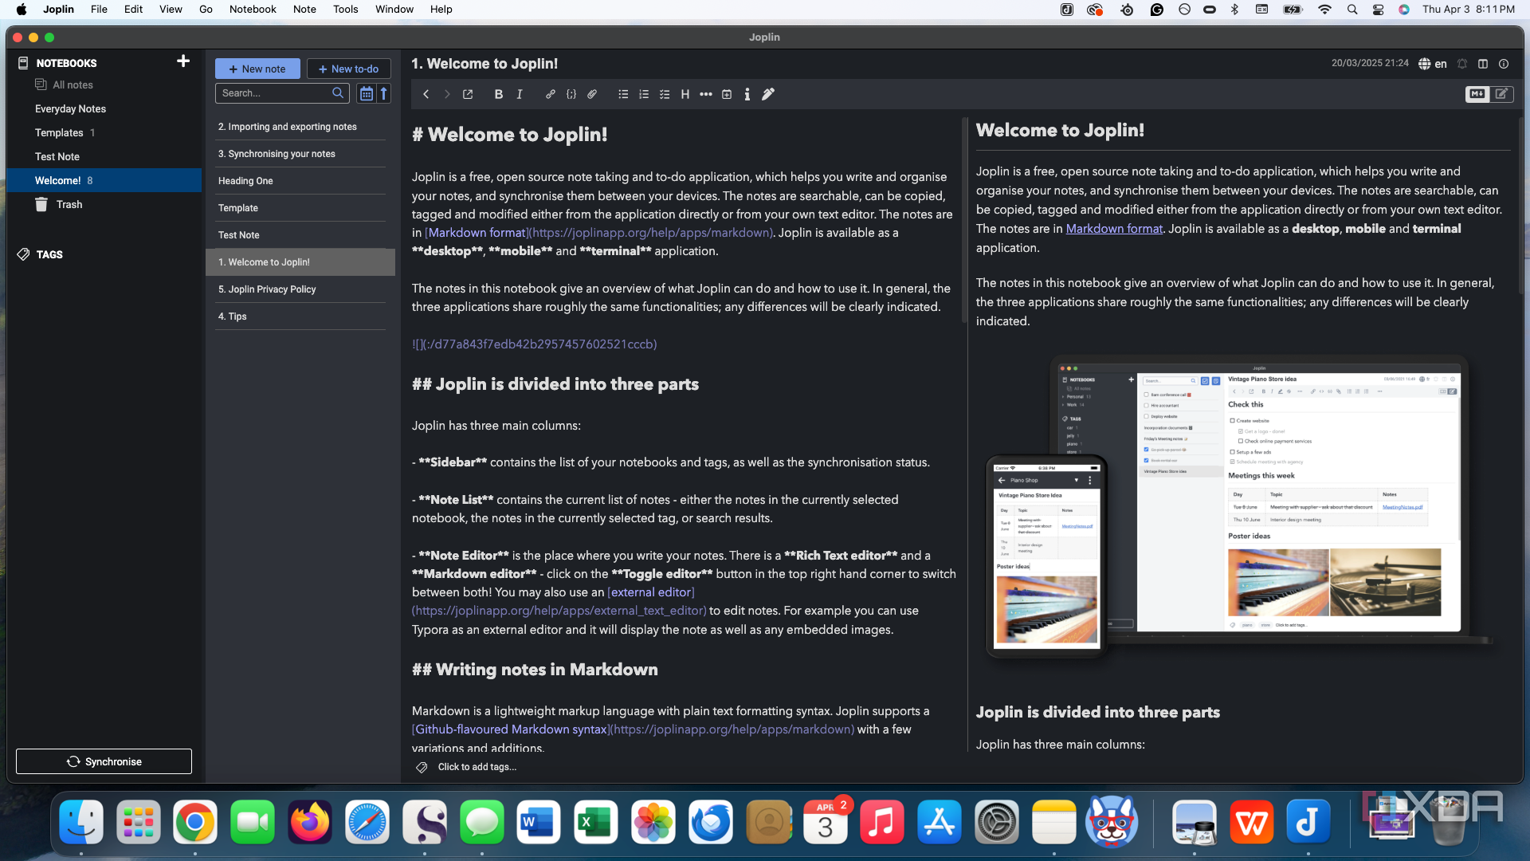This screenshot has height=861, width=1530.
Task: Expand the Tags section in the sidebar
Action: (49, 254)
